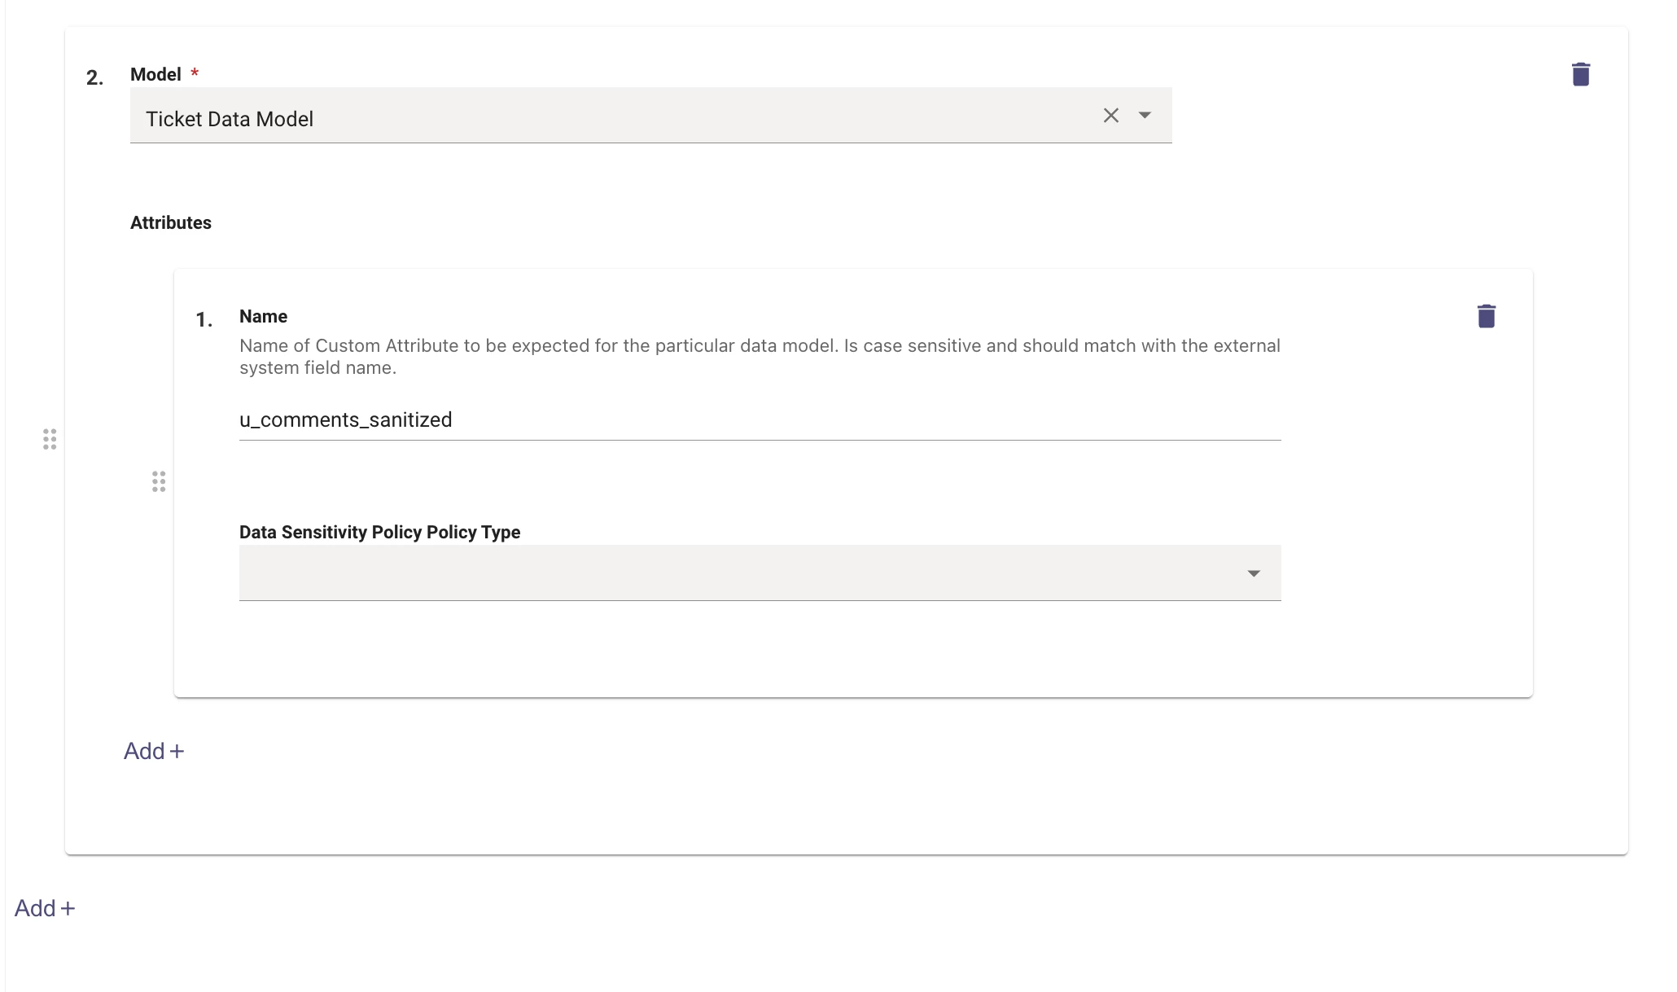Clear the selected Ticket Data Model value
Screen dimensions: 1677x992
click(1110, 116)
